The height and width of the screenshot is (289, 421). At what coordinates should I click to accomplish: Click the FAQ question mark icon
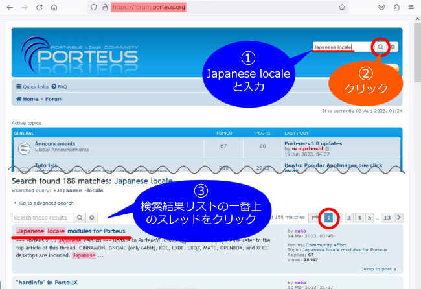(54, 86)
